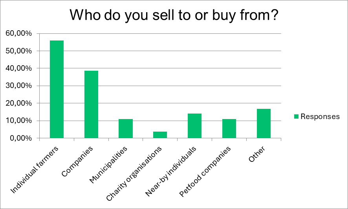Click the Near-by individuals bar
This screenshot has height=209, width=348.
tap(194, 126)
